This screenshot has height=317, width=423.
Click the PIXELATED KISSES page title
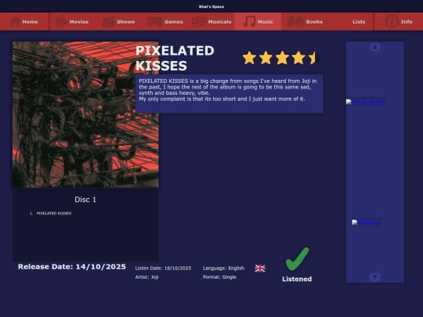coord(175,58)
